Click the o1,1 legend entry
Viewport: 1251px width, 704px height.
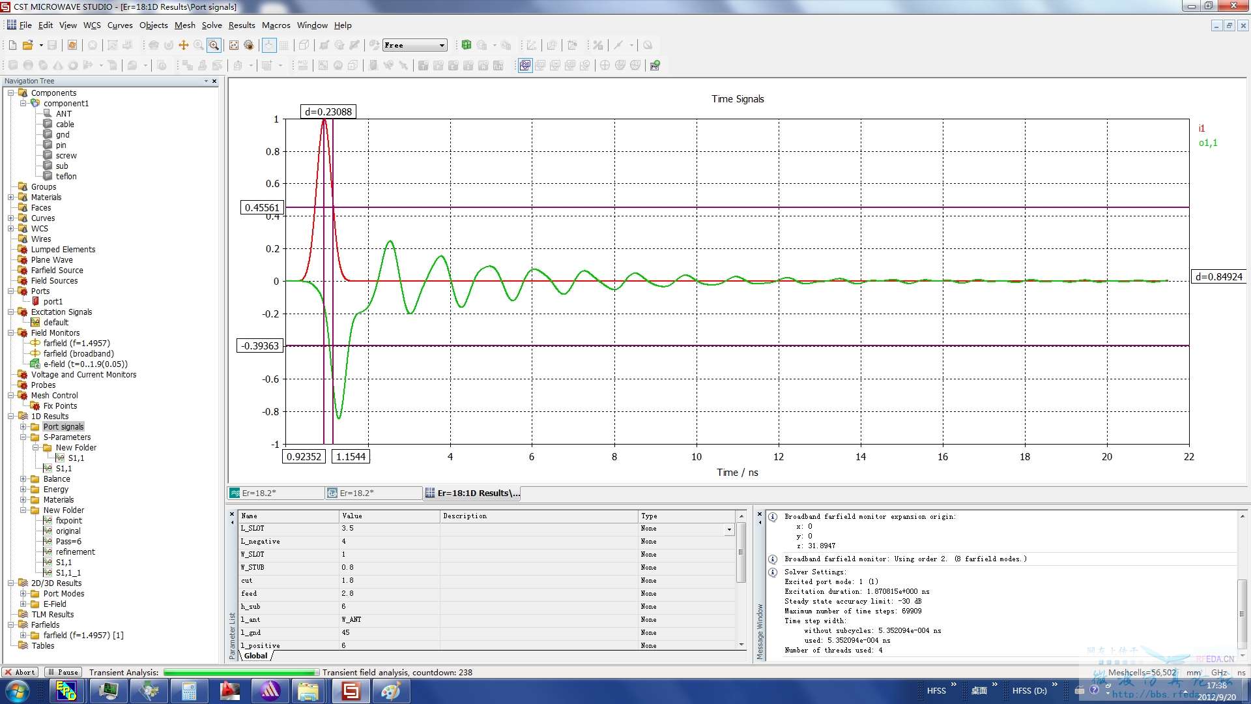(1208, 143)
